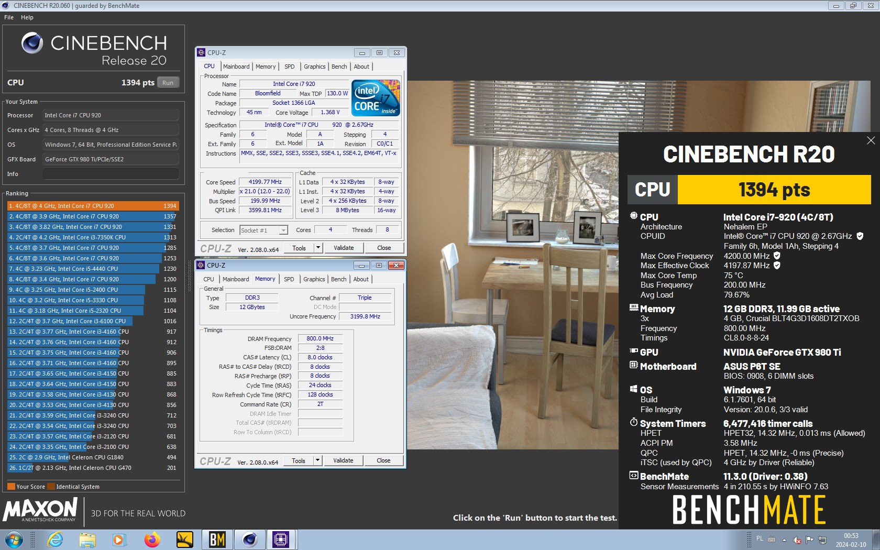Click the GFX Board field GeForce GTX 980 Ti
This screenshot has height=550, width=880.
[111, 159]
